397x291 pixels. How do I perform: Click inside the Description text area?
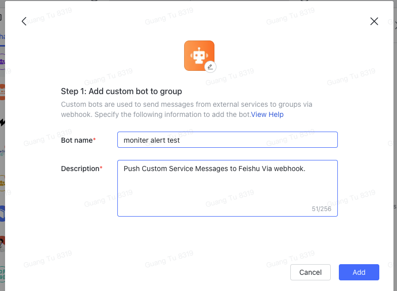click(228, 188)
